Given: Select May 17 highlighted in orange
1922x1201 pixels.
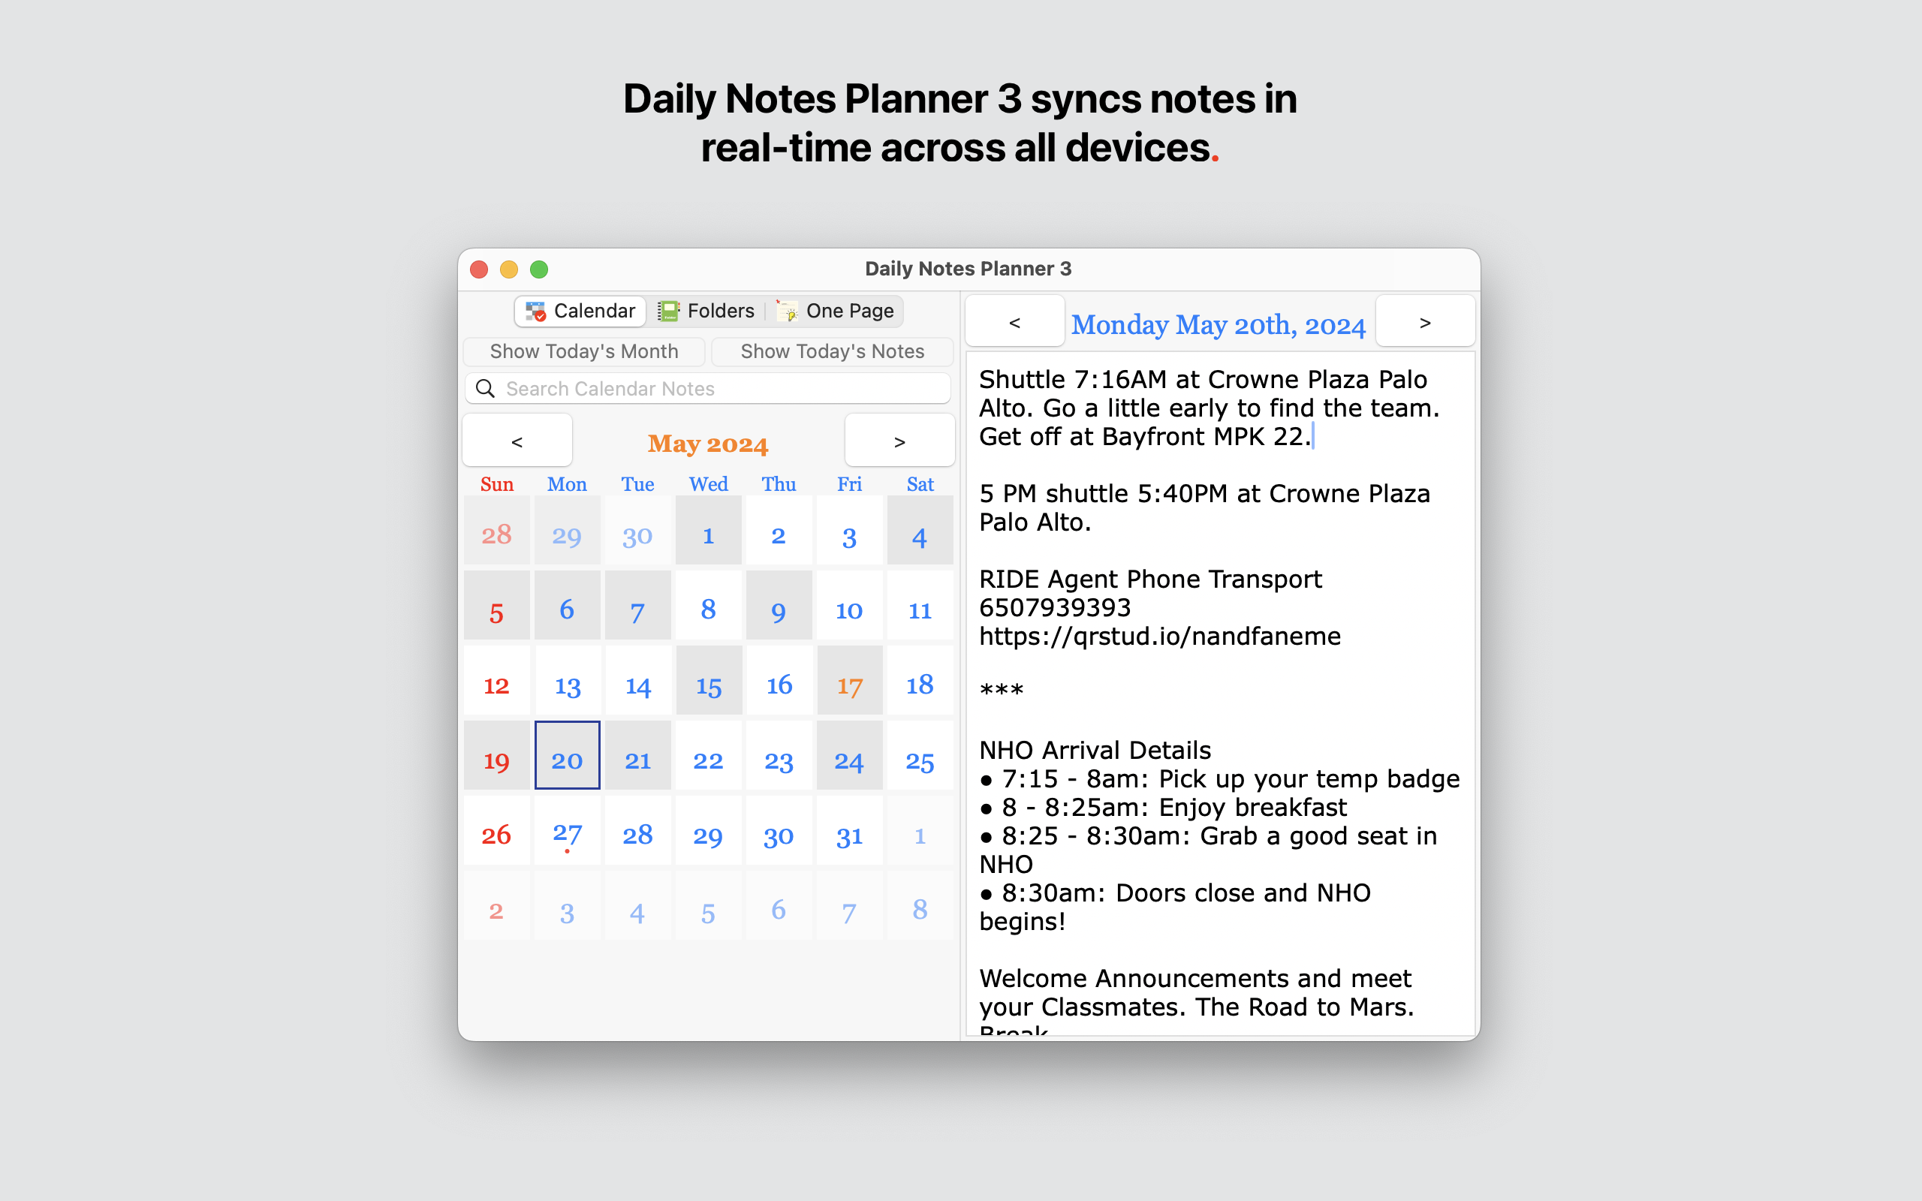Looking at the screenshot, I should click(849, 681).
